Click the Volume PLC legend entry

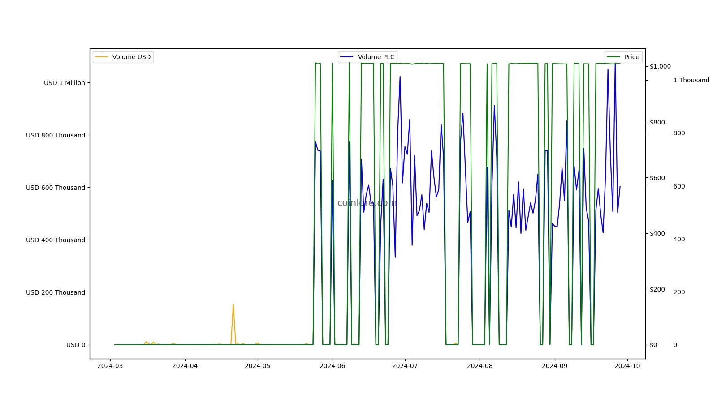(367, 57)
